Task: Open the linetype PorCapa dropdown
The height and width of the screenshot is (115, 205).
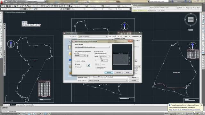Action: tap(93, 9)
